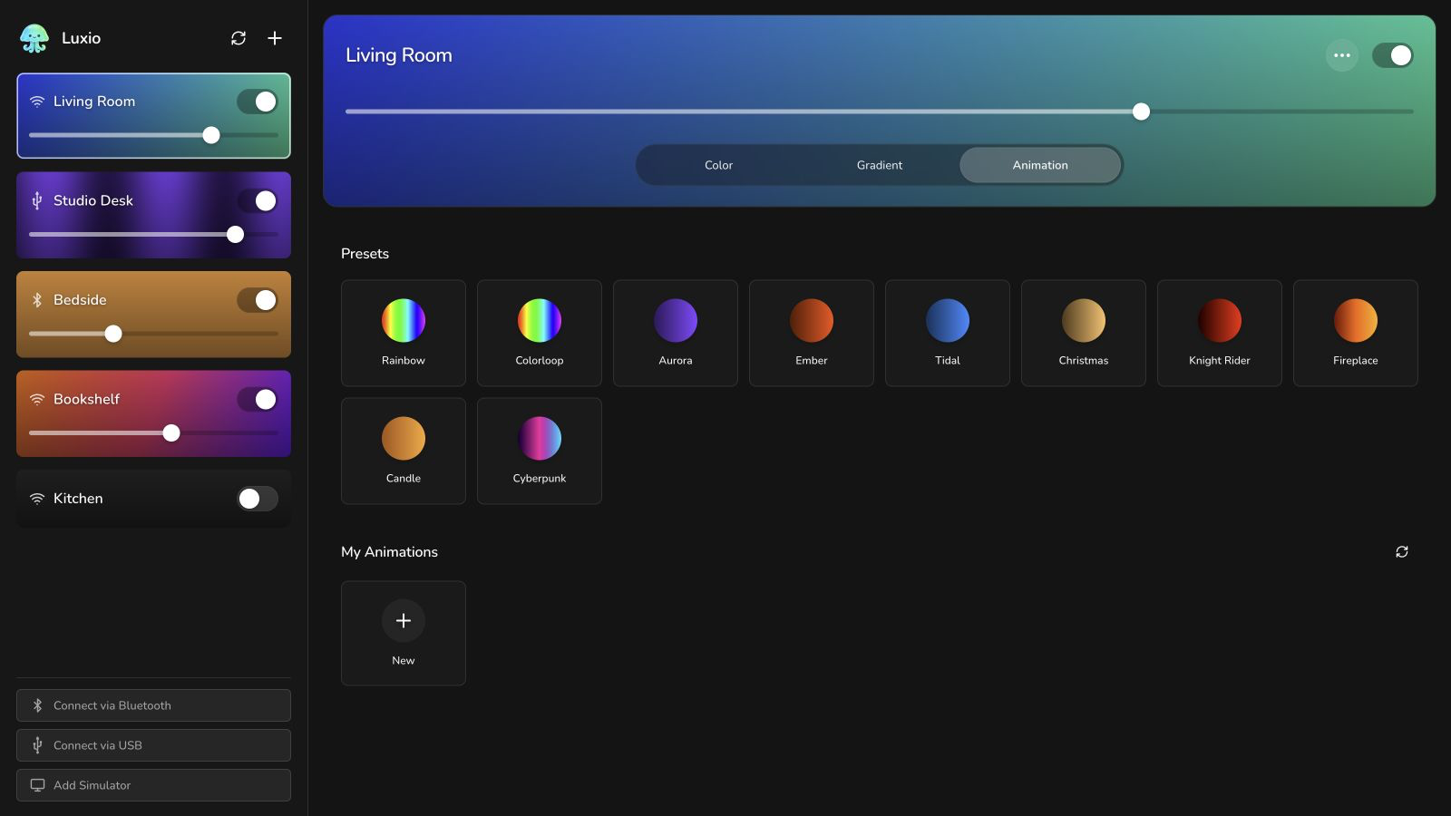Click Add Simulator button
This screenshot has height=816, width=1451.
coord(153,785)
